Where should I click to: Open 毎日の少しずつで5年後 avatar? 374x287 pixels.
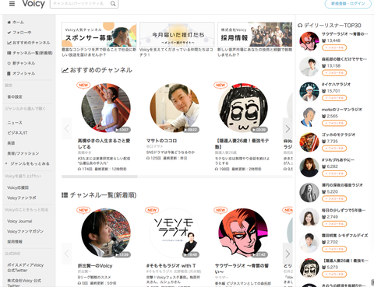click(x=309, y=218)
